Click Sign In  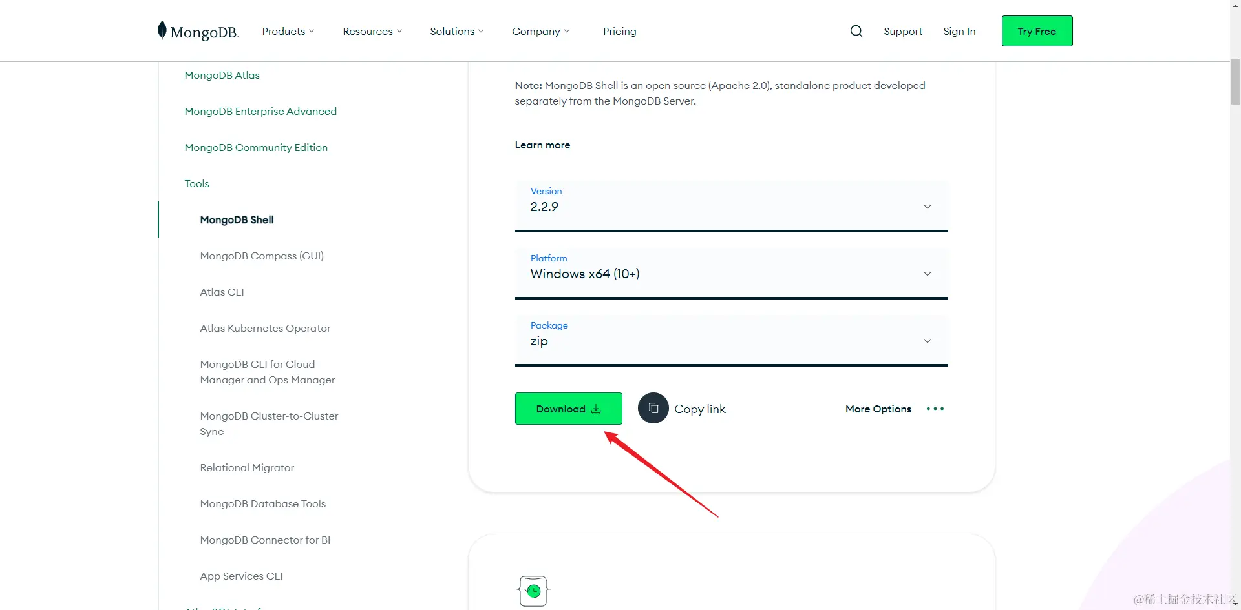[x=959, y=31]
